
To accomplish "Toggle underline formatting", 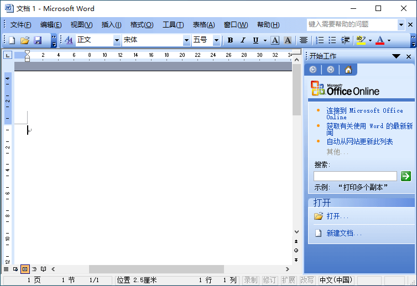I will [x=256, y=40].
